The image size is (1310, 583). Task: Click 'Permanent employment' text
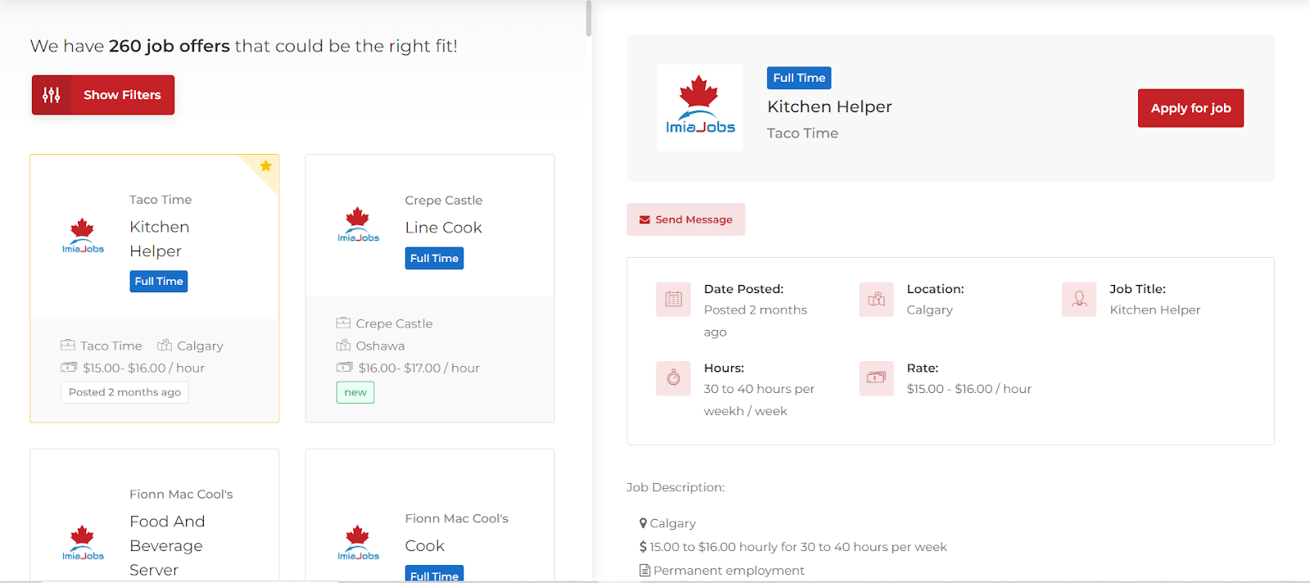coord(729,571)
